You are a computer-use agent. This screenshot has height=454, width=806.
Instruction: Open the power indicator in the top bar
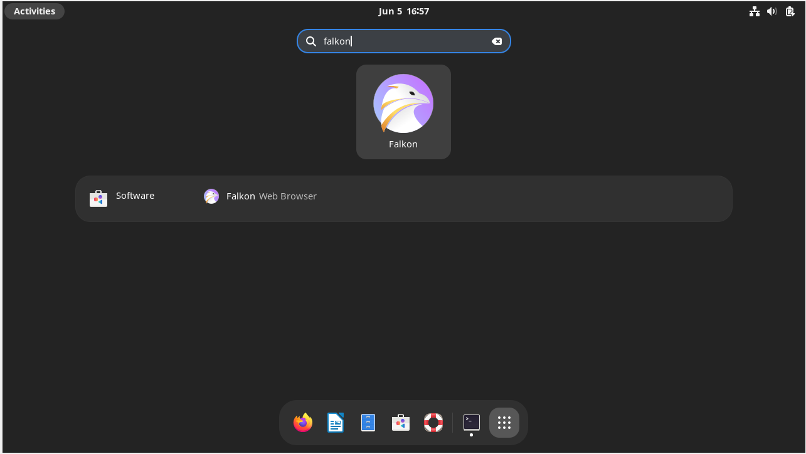pyautogui.click(x=790, y=11)
